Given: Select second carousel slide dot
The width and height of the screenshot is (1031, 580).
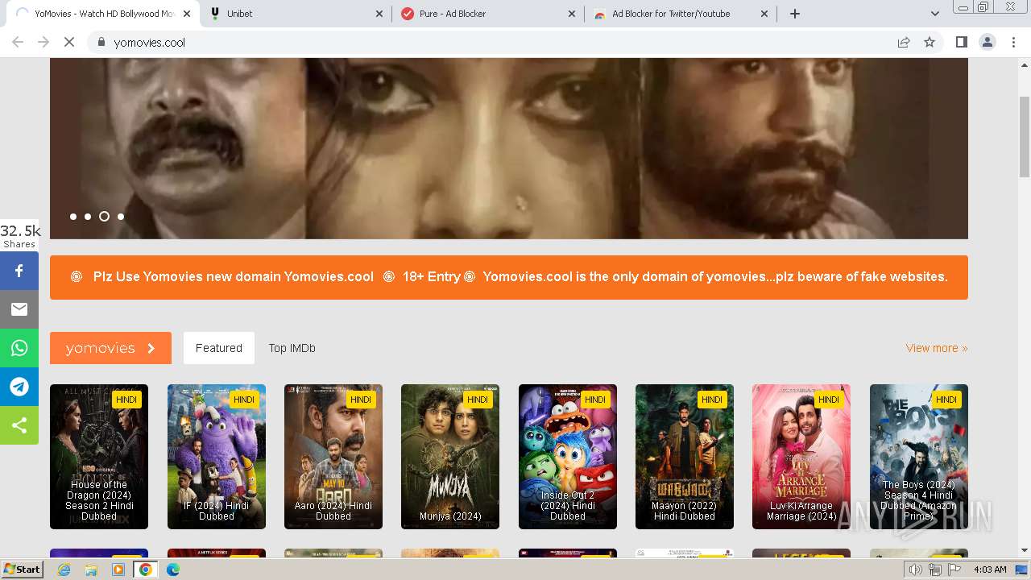Looking at the screenshot, I should click(x=88, y=217).
